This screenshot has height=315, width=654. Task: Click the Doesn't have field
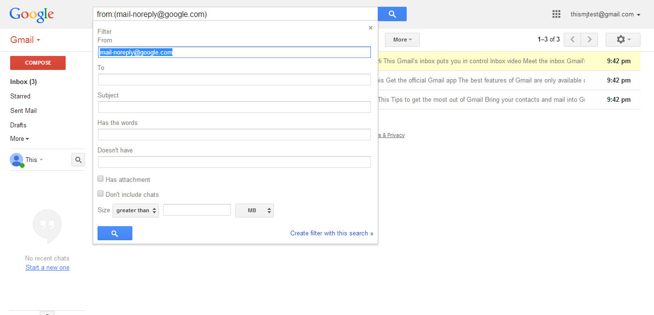click(x=234, y=162)
